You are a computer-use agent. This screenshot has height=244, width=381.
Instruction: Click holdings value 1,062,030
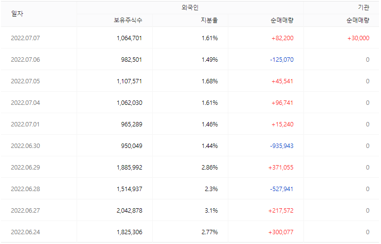click(x=130, y=103)
